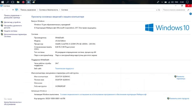Open Дополнительные параметры системы link

pos(15,35)
